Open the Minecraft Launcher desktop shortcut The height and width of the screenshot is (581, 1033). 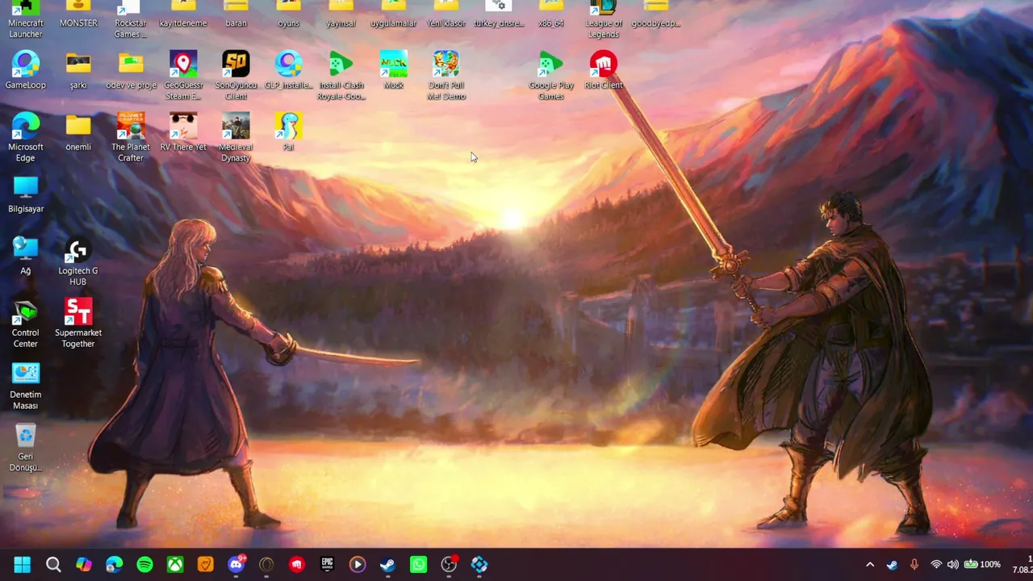coord(26,19)
